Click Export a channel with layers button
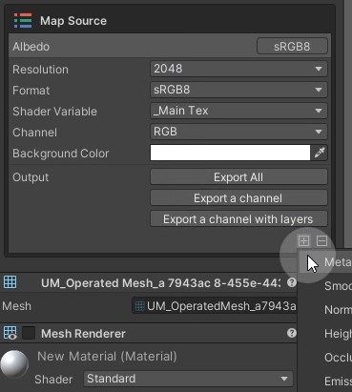Screen dimensions: 352x392 pos(238,219)
